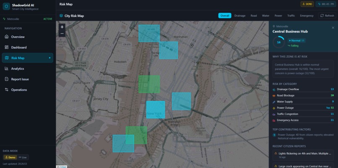
Task: Zoom in with the plus button
Action: (x=62, y=27)
